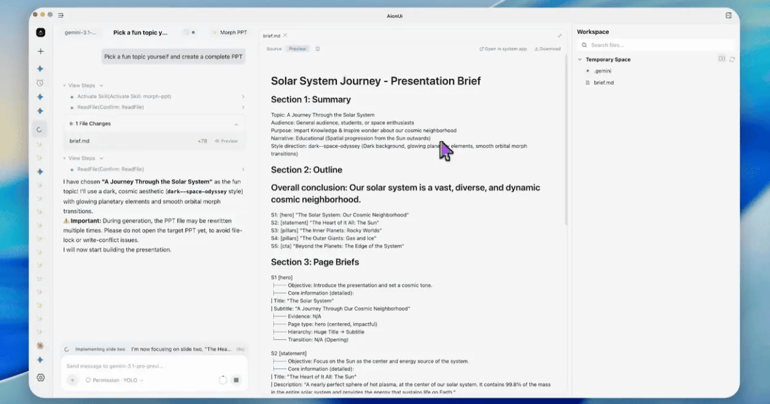Screen dimensions: 770x404
Task: Click the Temporary Space label
Action: coord(608,60)
